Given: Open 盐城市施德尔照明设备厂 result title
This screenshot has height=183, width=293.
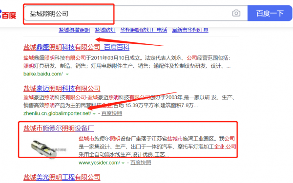Looking at the screenshot, I should click(59, 128).
